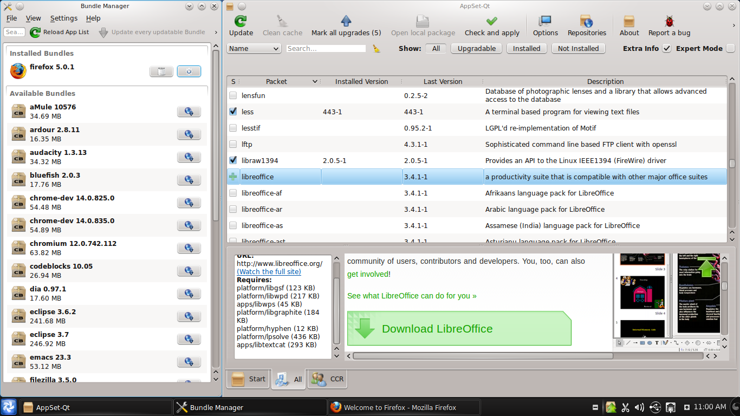Disable the Extra Info checkbox
740x416 pixels.
(667, 48)
